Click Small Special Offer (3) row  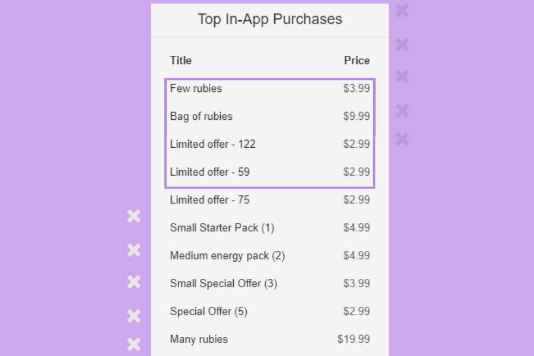click(223, 284)
